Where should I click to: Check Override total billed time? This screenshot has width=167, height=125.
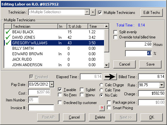[x=115, y=37]
